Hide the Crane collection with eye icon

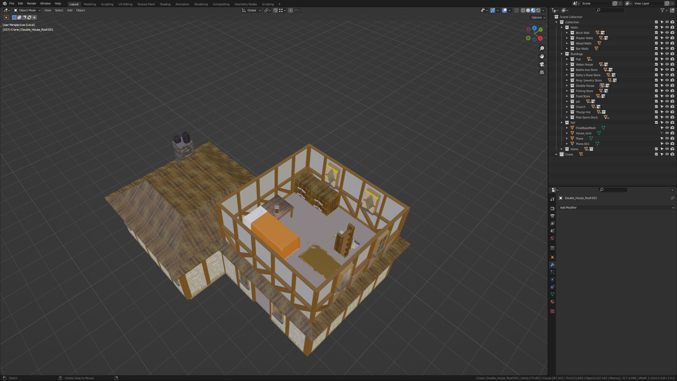(667, 154)
